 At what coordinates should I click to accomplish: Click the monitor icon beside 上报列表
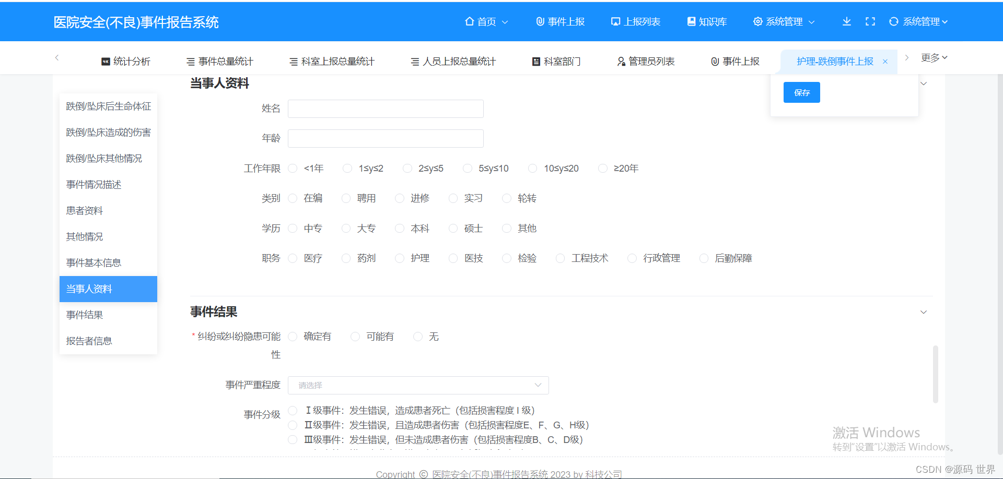click(x=615, y=21)
